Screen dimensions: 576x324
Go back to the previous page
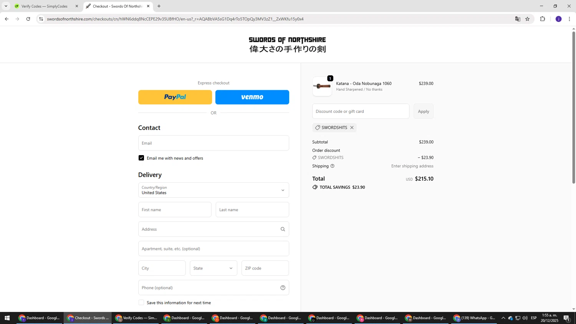(7, 19)
